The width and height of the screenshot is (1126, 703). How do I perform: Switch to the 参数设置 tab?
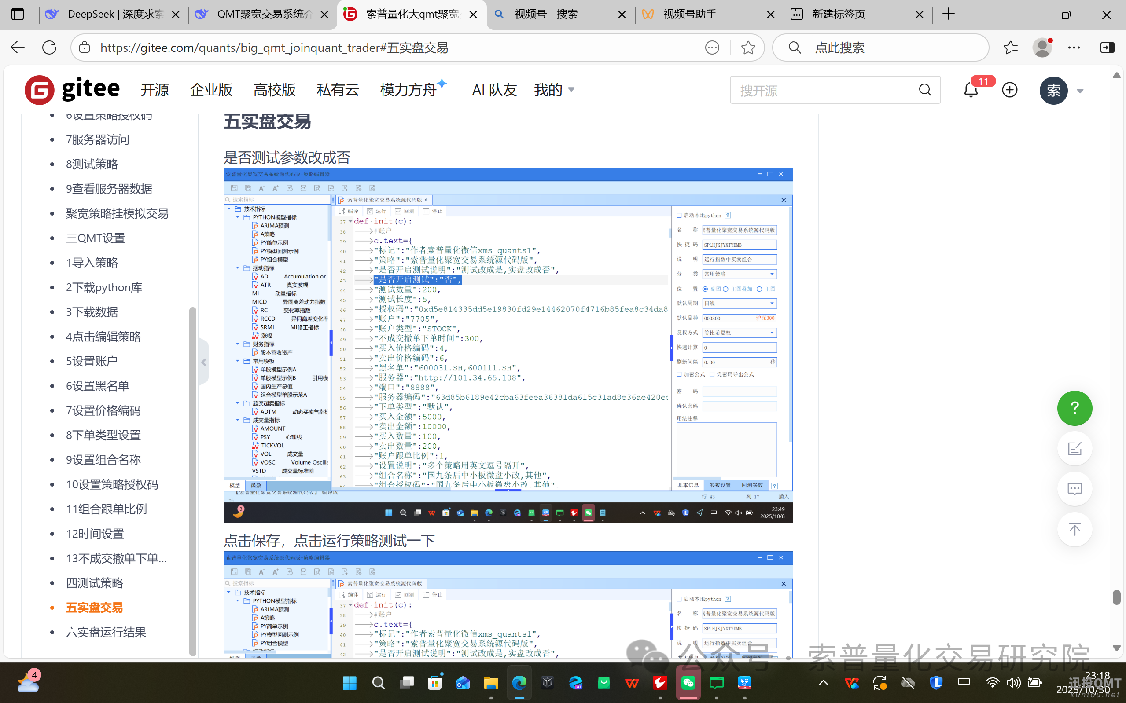tap(720, 485)
